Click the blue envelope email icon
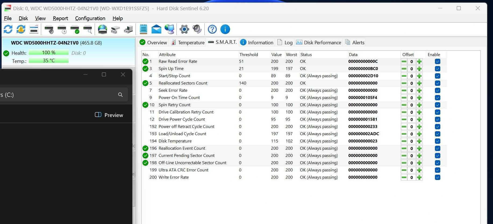The height and width of the screenshot is (224, 493). coord(156,29)
